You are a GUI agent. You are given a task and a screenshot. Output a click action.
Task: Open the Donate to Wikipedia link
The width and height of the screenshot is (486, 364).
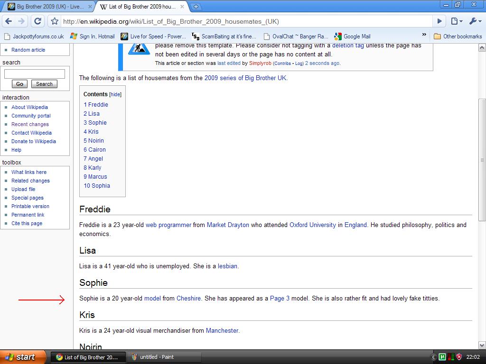pyautogui.click(x=34, y=141)
